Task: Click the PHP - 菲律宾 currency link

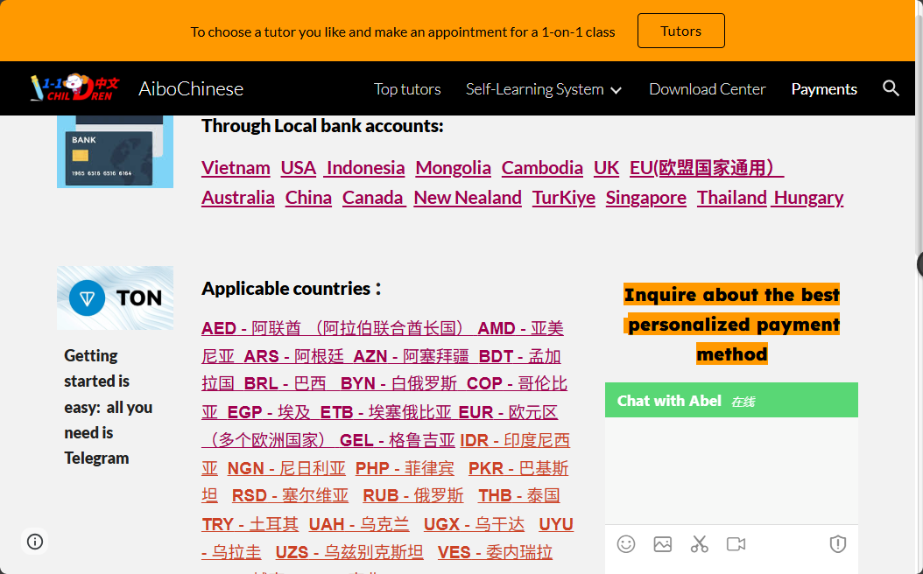Action: (x=405, y=468)
